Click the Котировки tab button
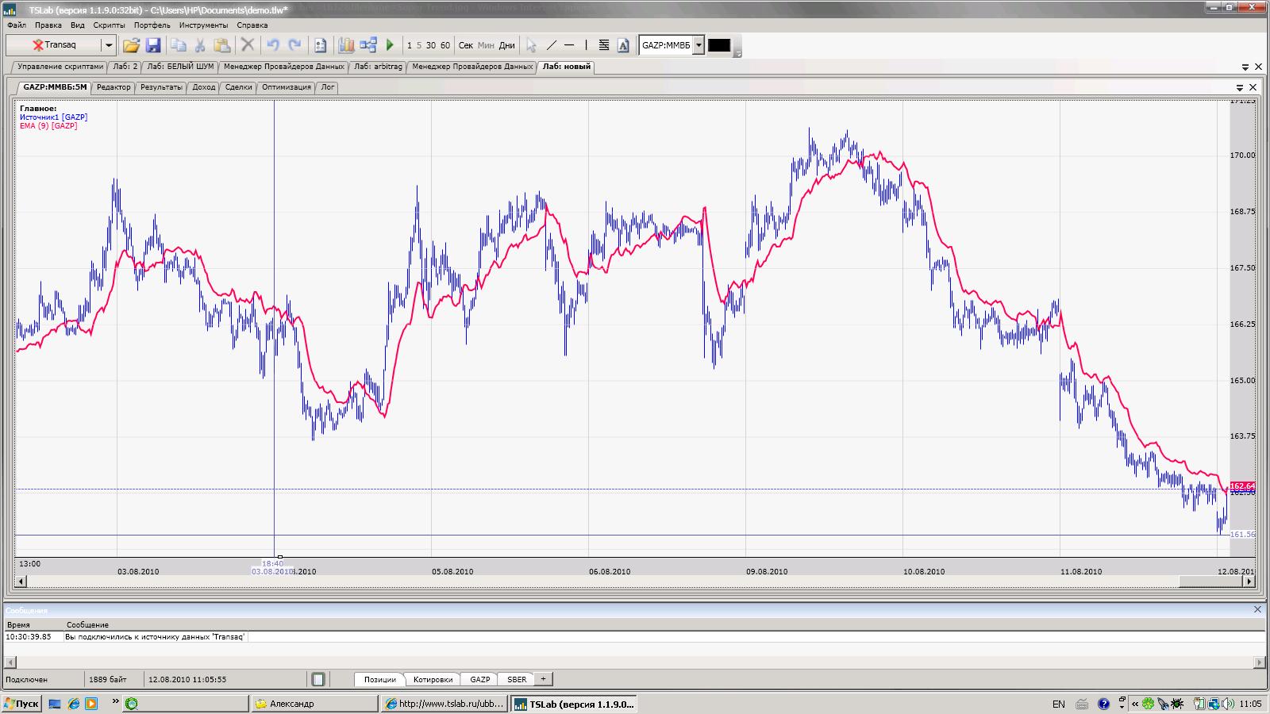 click(x=433, y=679)
